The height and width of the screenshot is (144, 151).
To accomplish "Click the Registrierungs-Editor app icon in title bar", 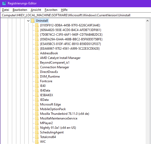I will tap(4, 3).
